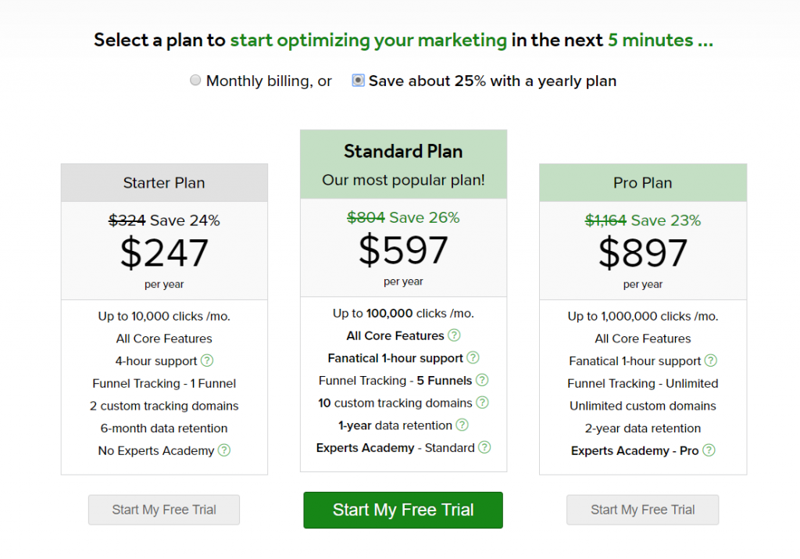Click help icon next to 5 Funnels

coord(482,380)
